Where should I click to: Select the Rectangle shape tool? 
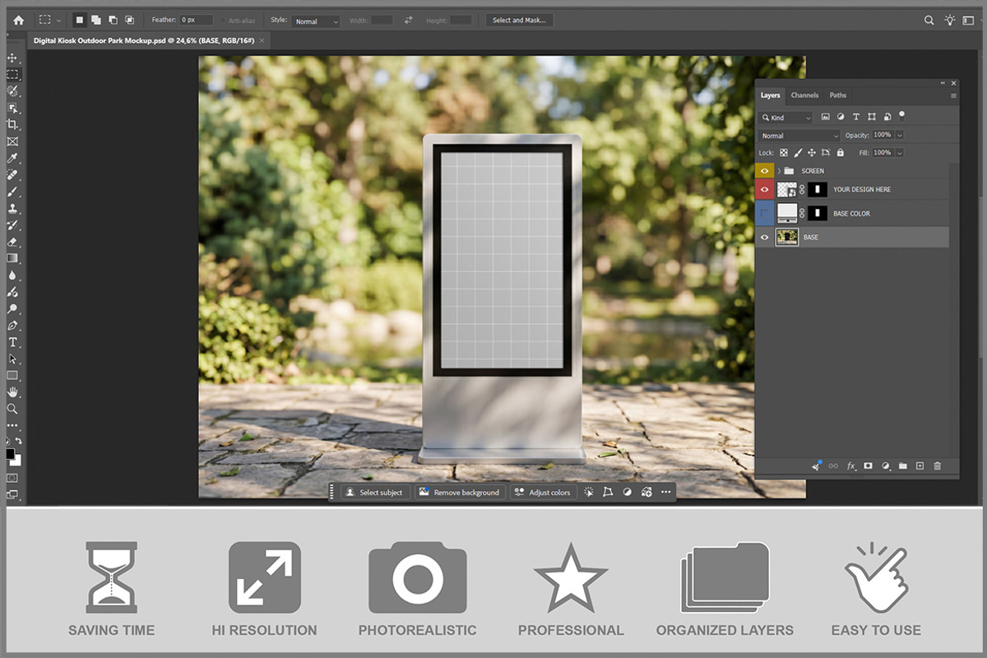click(x=12, y=375)
